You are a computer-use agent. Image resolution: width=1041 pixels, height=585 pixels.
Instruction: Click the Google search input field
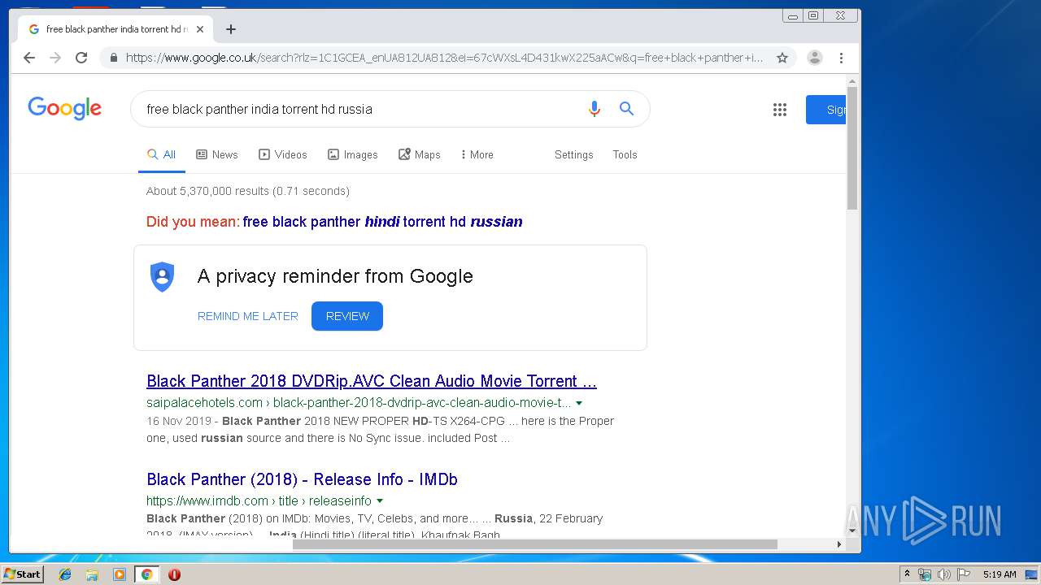point(358,109)
